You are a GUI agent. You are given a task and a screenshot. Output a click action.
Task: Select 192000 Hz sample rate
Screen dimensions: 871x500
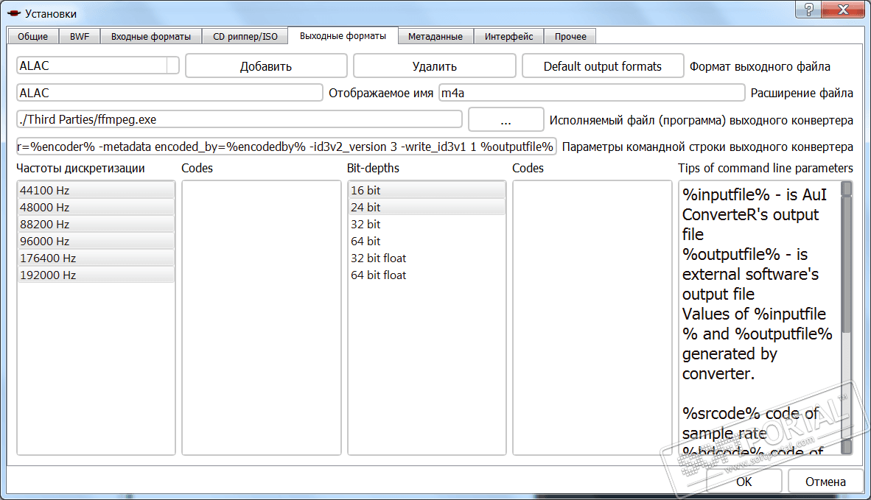tap(96, 275)
